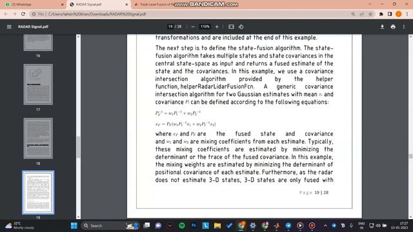This screenshot has height=232, width=413.
Task: Click the document vertical scrollbar thumb
Action: point(410,156)
